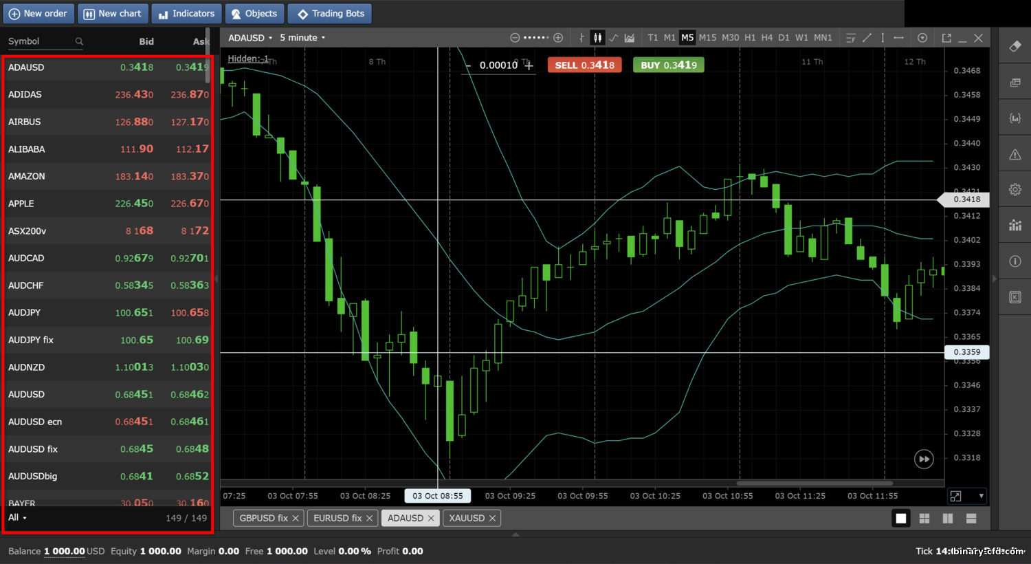
Task: Detach chart with pop-out window icon
Action: coord(946,38)
